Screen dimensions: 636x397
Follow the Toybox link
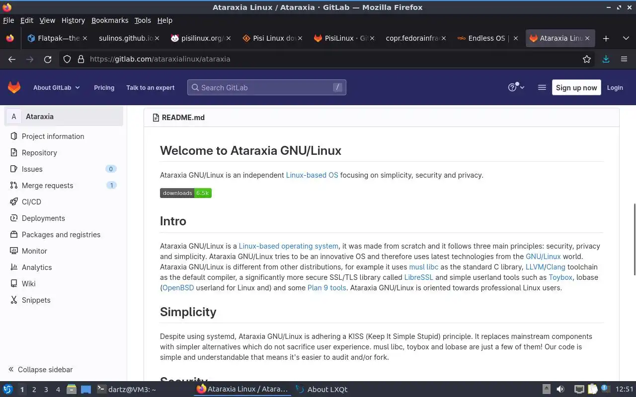[x=560, y=277]
